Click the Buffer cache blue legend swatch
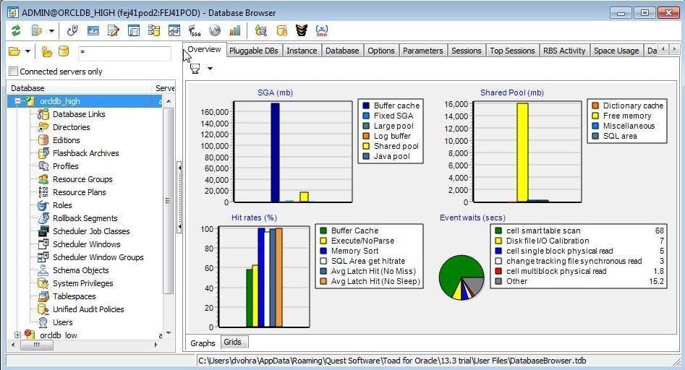Image resolution: width=685 pixels, height=370 pixels. [366, 106]
